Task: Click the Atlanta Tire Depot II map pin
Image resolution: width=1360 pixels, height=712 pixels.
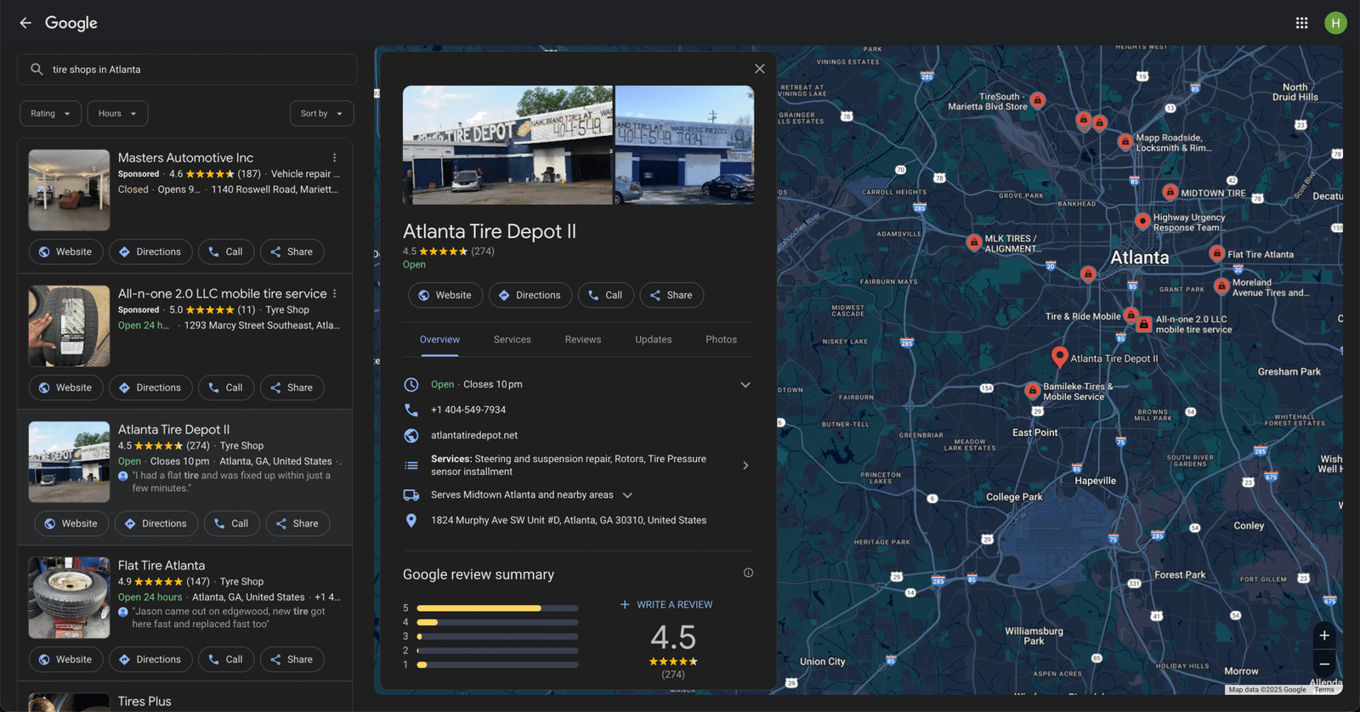Action: [1059, 357]
